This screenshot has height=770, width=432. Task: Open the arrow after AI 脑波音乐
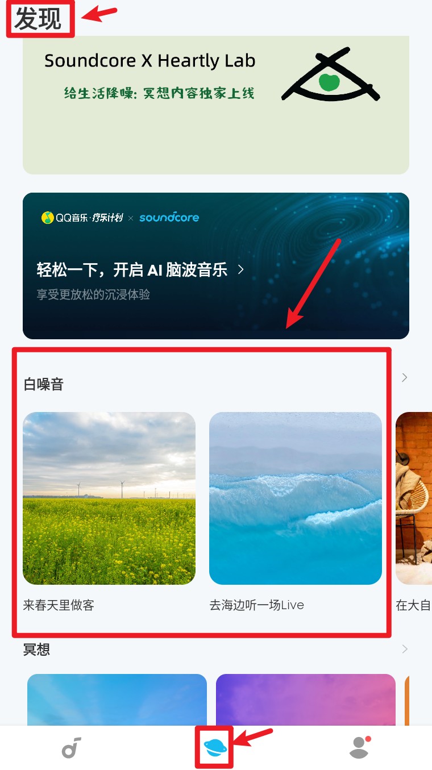[240, 269]
